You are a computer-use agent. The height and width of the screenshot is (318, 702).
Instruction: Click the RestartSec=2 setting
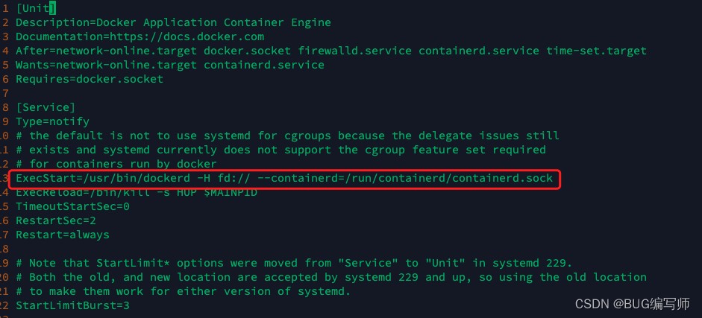click(x=56, y=220)
